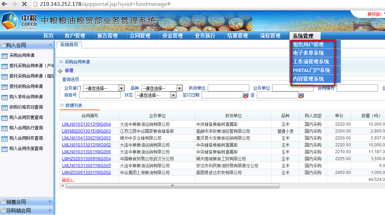385x215 pixels.
Task: Click the browser forward arrow
Action: click(x=14, y=4)
